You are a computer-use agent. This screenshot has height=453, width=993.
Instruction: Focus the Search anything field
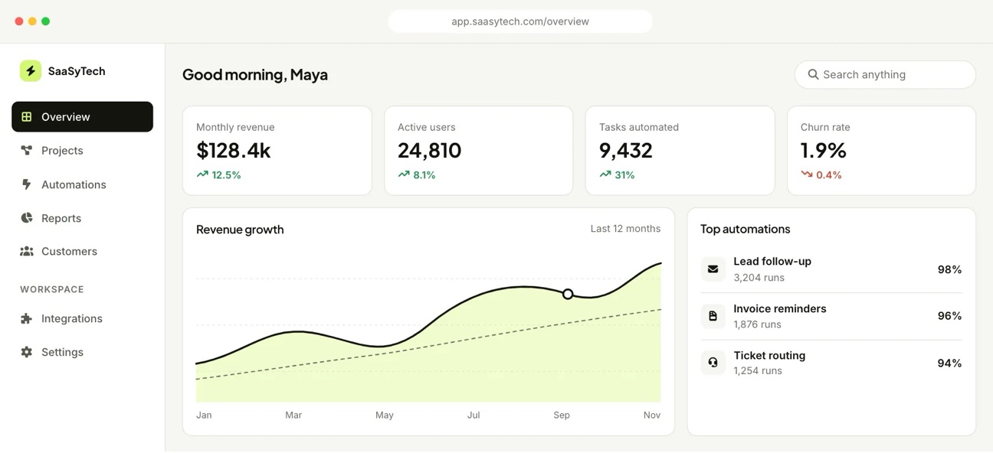pos(885,74)
